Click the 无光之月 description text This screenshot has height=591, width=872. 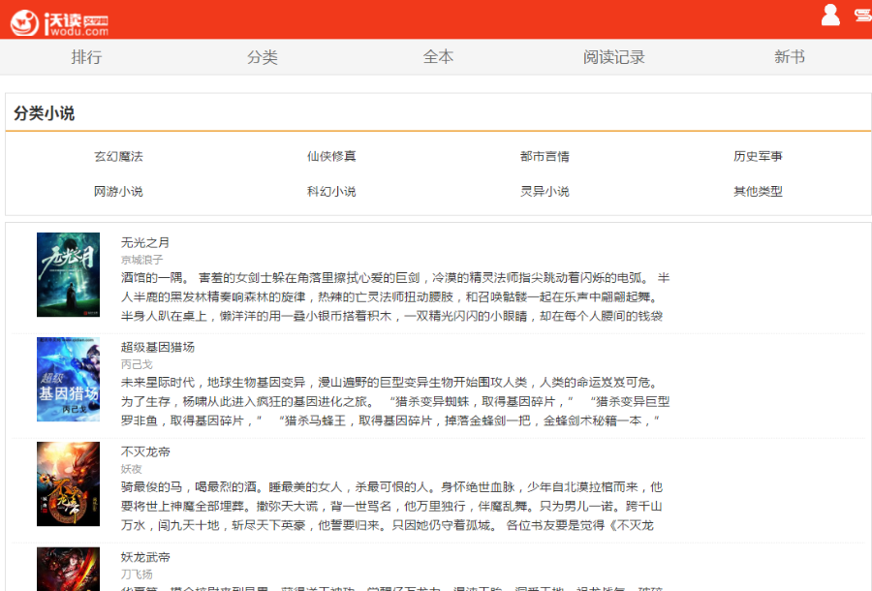click(395, 296)
